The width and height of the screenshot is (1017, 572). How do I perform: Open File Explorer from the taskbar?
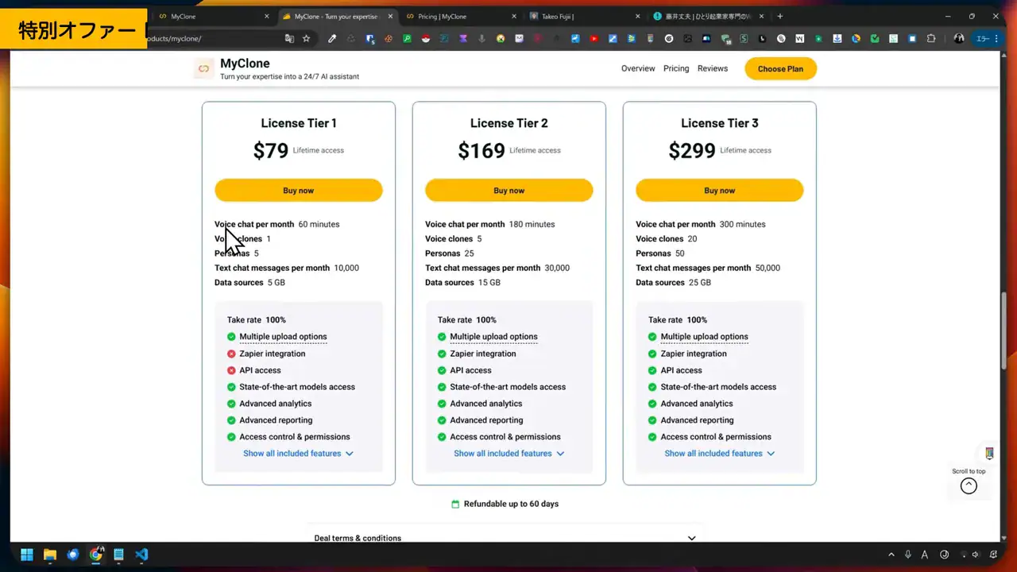pos(49,554)
